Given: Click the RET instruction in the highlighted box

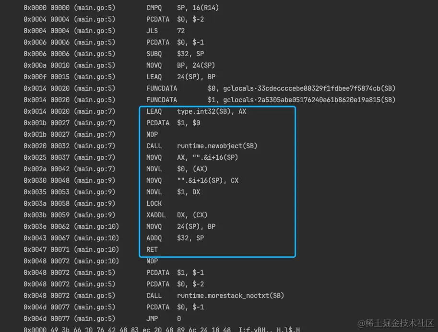Looking at the screenshot, I should tap(152, 249).
